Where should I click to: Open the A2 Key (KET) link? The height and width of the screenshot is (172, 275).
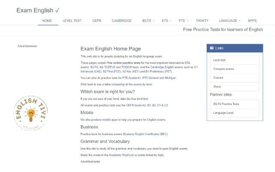tap(131, 71)
